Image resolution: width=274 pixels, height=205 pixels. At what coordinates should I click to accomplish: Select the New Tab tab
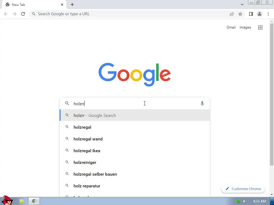(34, 5)
